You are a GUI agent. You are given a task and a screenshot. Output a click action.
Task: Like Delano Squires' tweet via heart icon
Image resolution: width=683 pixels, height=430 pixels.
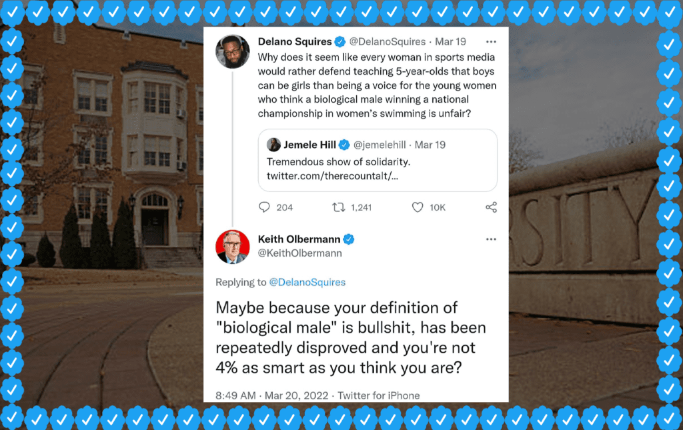click(418, 207)
